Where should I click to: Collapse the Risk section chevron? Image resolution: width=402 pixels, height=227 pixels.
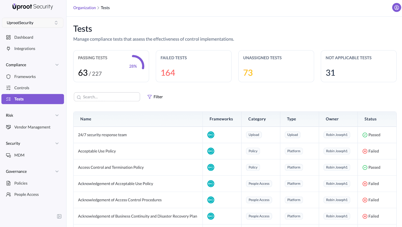click(57, 115)
